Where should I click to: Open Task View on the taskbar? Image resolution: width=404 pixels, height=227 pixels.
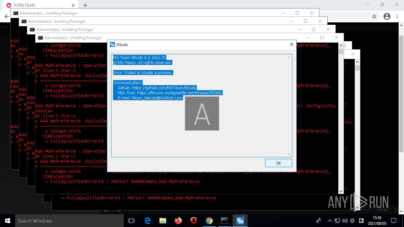131,221
